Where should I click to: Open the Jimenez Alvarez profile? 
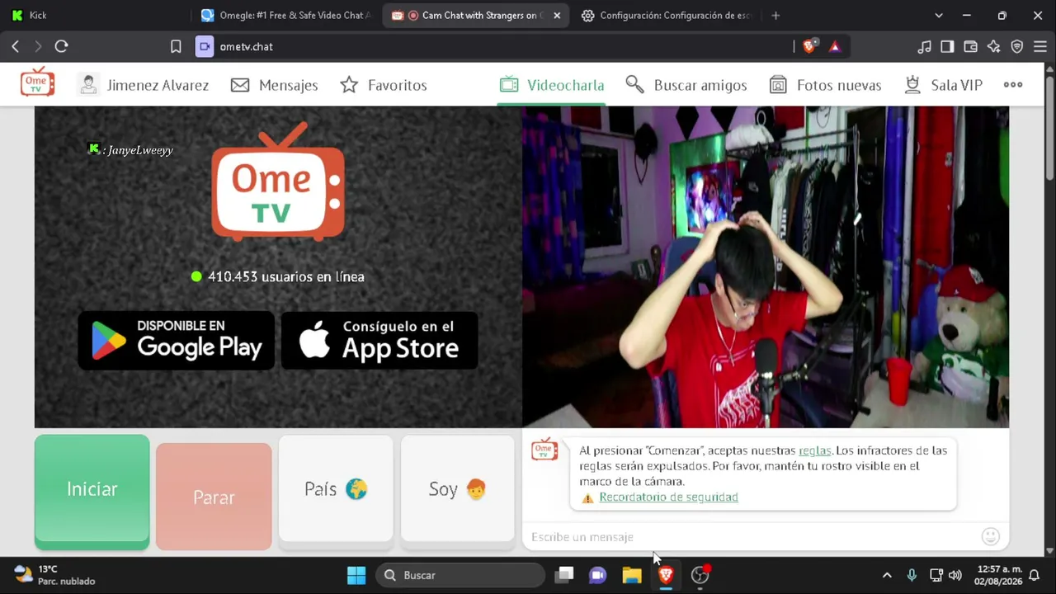(144, 85)
